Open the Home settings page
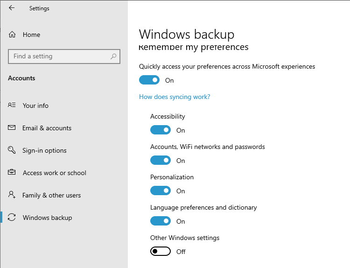Screen dimensions: 350x268 click(64, 35)
